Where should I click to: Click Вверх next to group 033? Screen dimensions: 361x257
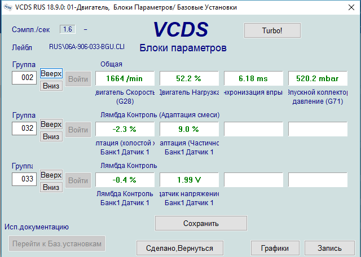pos(51,175)
